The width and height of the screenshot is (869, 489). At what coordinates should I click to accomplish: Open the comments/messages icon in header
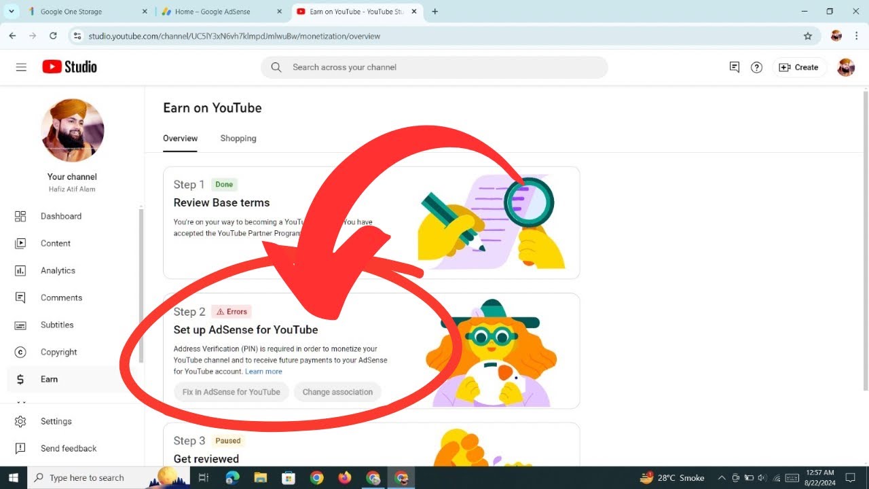[x=734, y=67]
